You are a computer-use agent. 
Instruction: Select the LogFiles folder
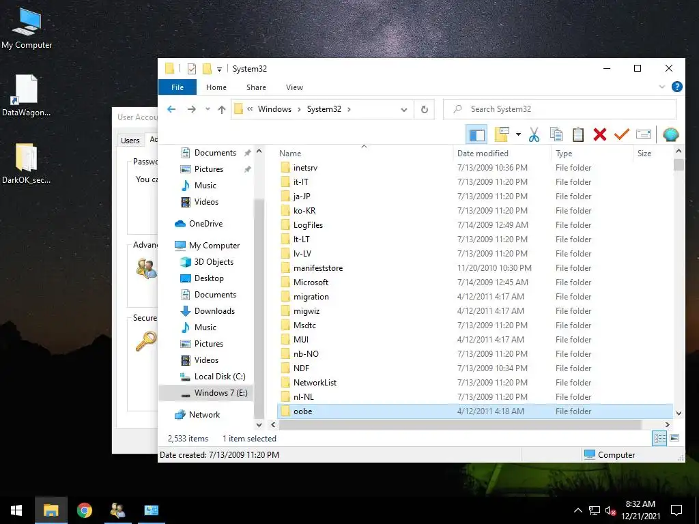(475, 225)
